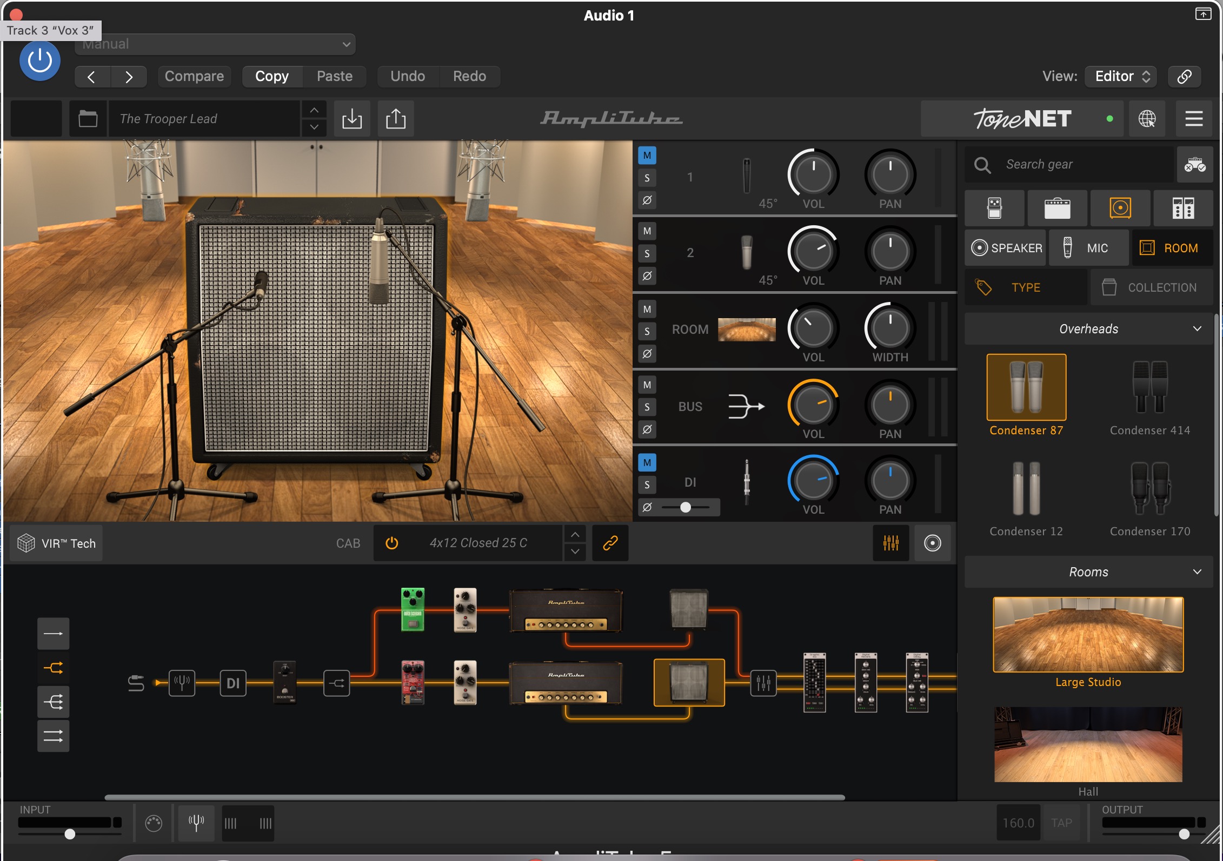1223x861 pixels.
Task: Mute the BUS channel
Action: coord(647,385)
